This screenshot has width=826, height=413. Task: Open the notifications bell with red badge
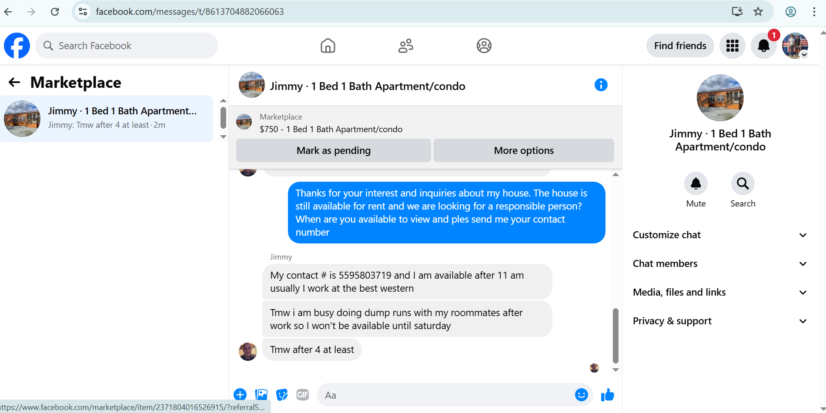click(764, 46)
